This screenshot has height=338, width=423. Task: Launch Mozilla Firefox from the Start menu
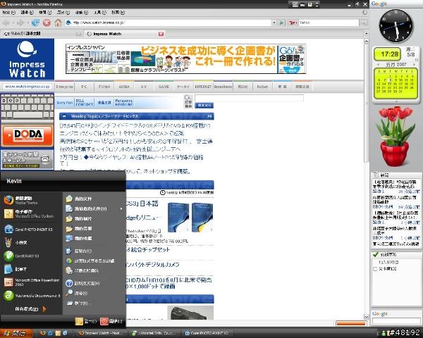31,200
